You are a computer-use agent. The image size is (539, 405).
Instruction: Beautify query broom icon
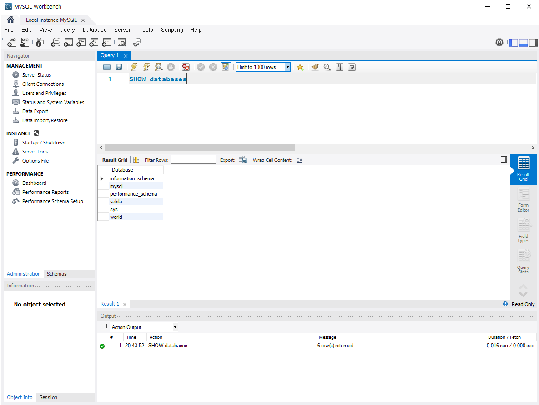coord(315,67)
